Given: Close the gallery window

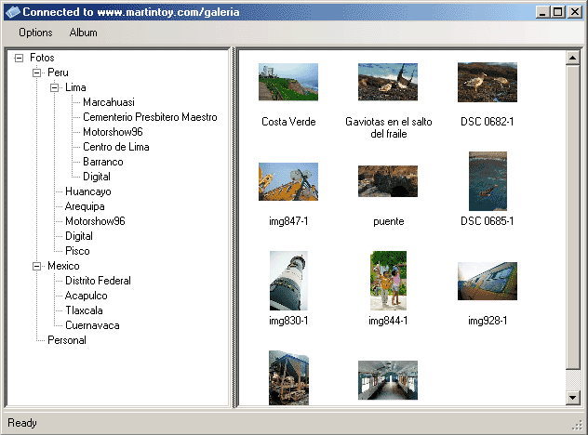Looking at the screenshot, I should coord(575,12).
